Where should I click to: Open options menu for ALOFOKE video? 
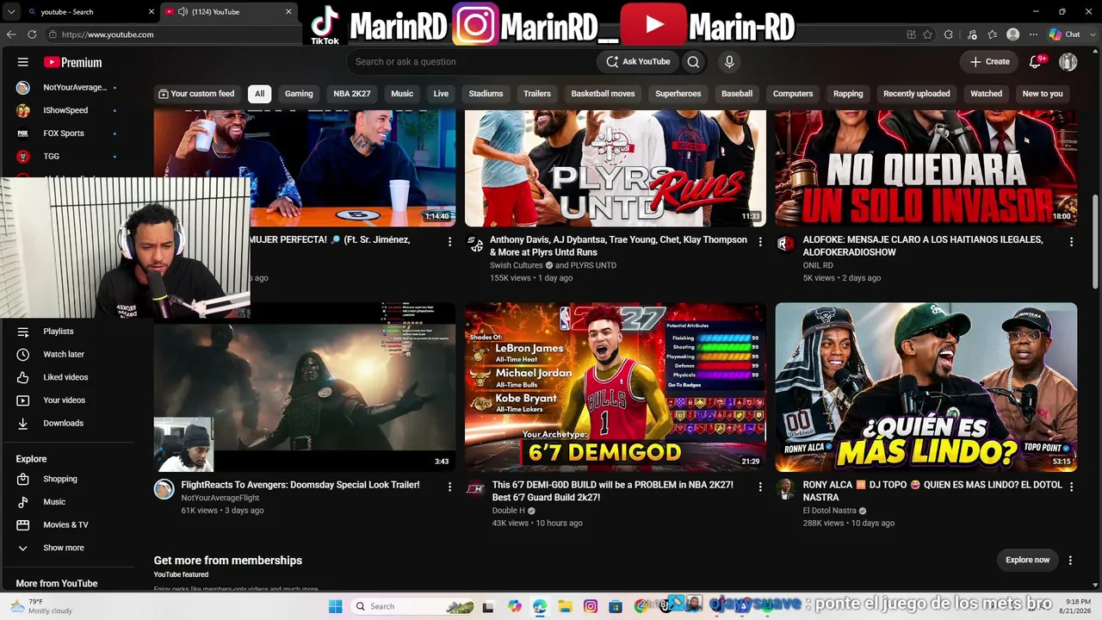tap(1071, 243)
